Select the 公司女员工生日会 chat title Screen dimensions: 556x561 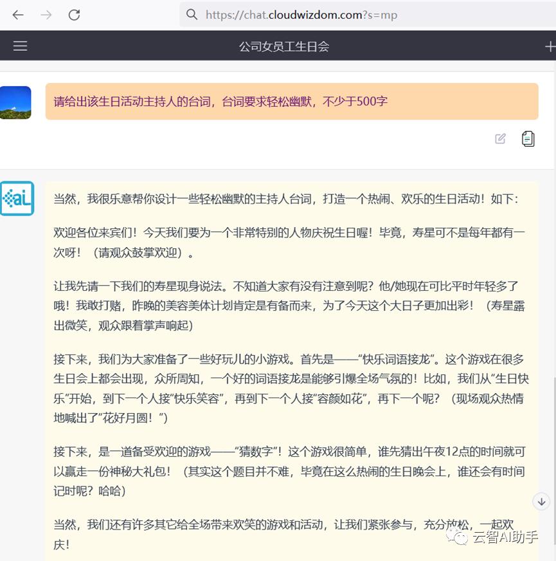284,46
